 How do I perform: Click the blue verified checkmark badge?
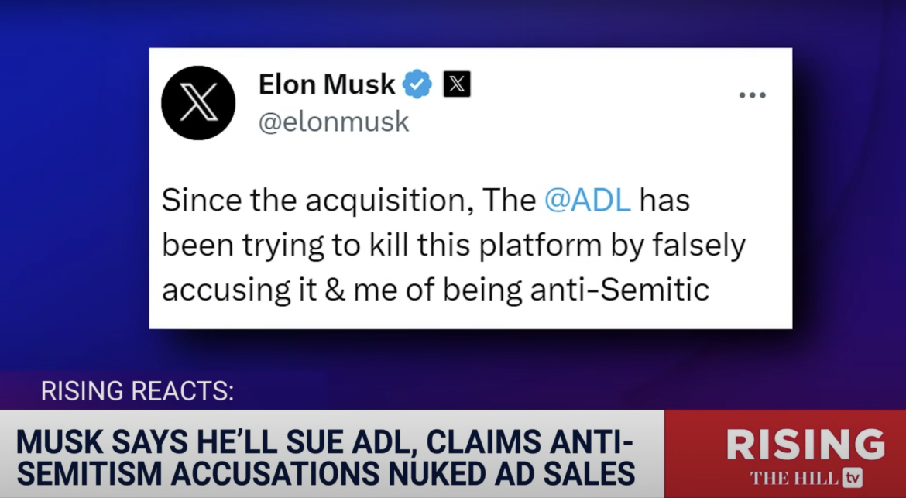[x=418, y=84]
